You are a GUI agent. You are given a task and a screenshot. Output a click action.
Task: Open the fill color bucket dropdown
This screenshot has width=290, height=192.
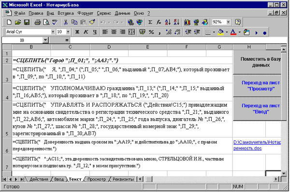[x=227, y=32]
